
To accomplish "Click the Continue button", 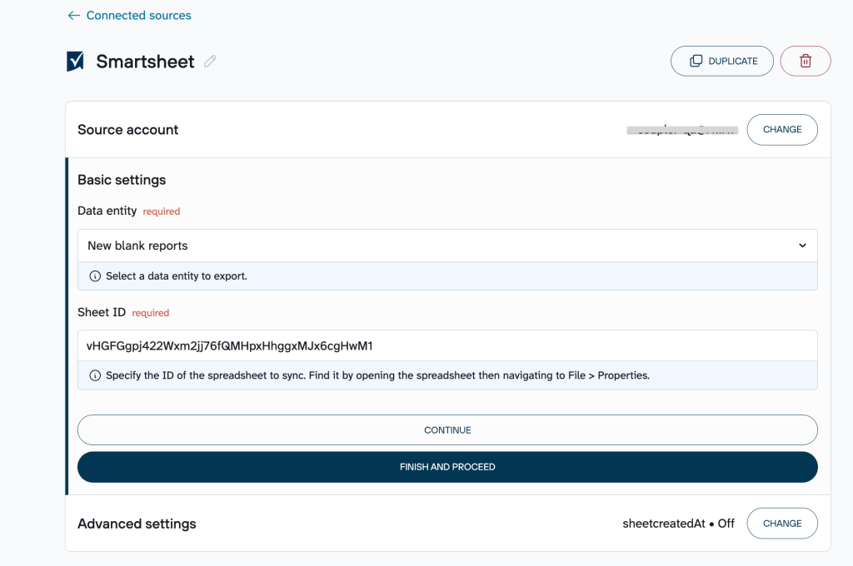I will coord(447,430).
